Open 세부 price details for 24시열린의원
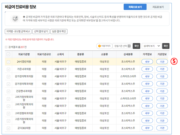The height and width of the screenshot is (135, 180). coord(147,62)
